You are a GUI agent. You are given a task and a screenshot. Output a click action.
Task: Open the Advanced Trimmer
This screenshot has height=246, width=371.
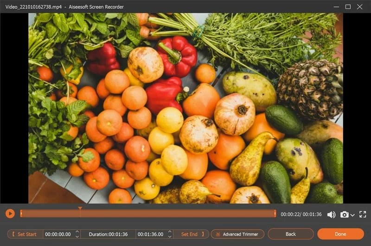[x=237, y=234]
